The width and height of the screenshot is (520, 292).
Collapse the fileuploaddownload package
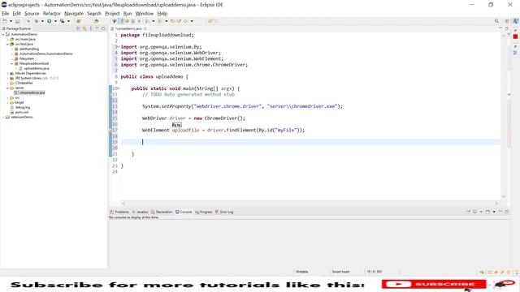(x=12, y=63)
